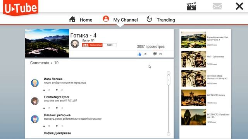Dislike Инга Лапина's comment
Screen dimensions: 248x139
tap(57, 90)
